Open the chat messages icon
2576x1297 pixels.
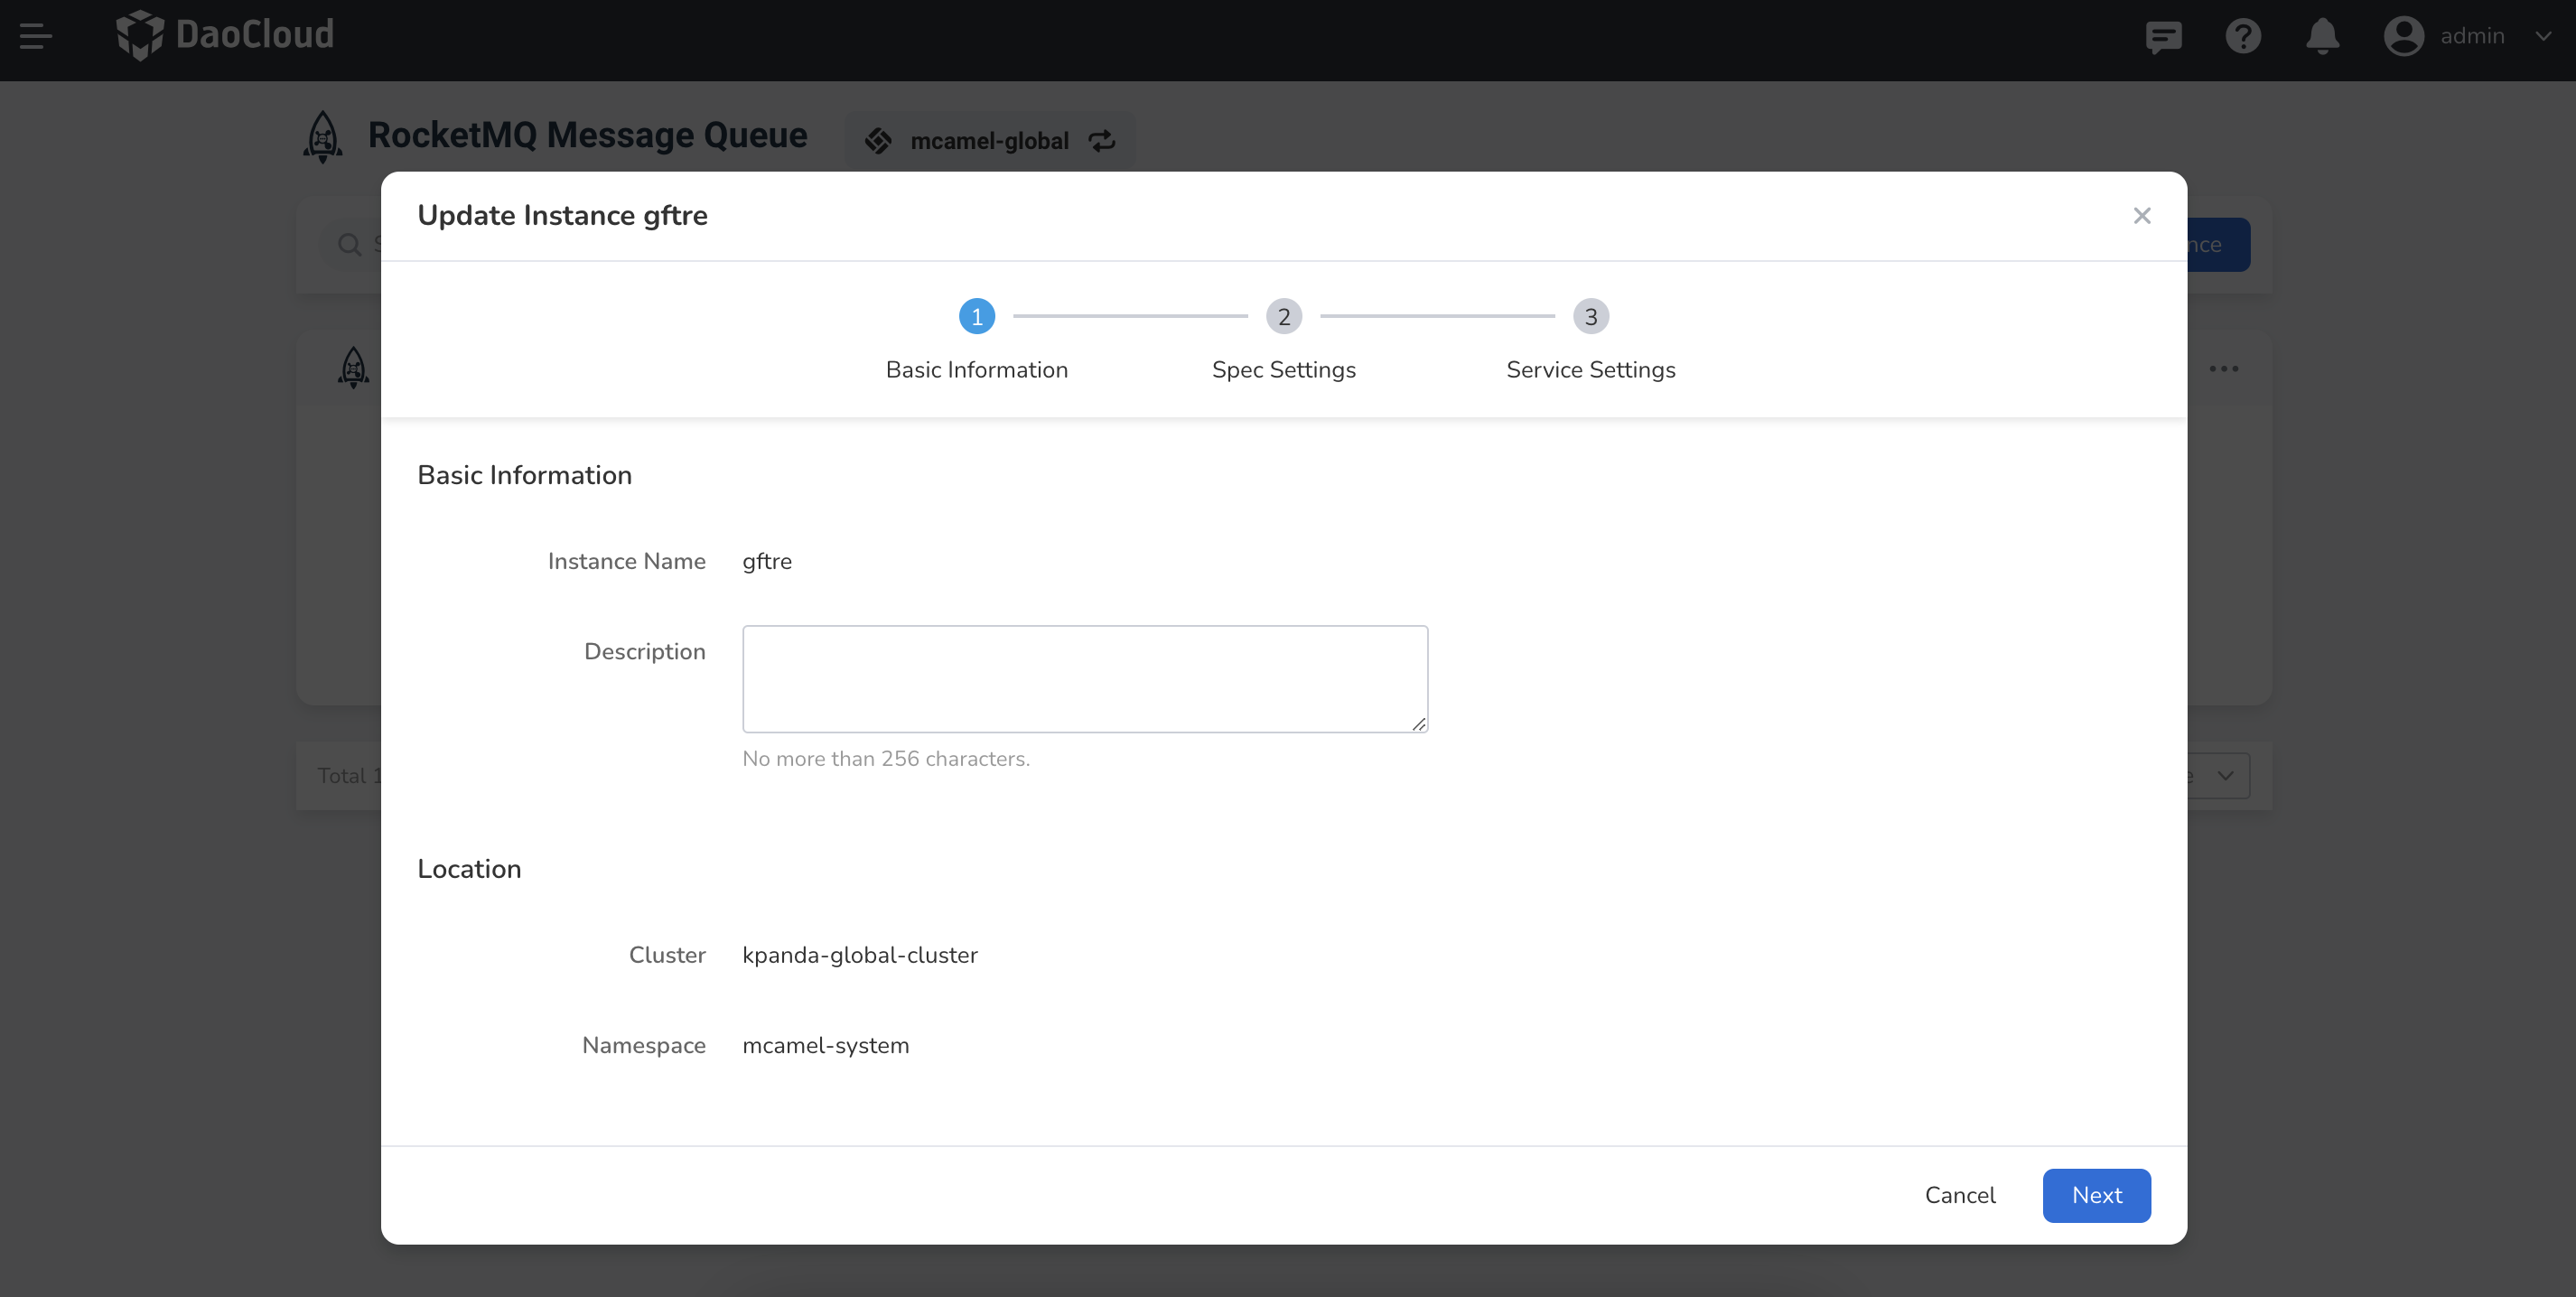coord(2163,37)
